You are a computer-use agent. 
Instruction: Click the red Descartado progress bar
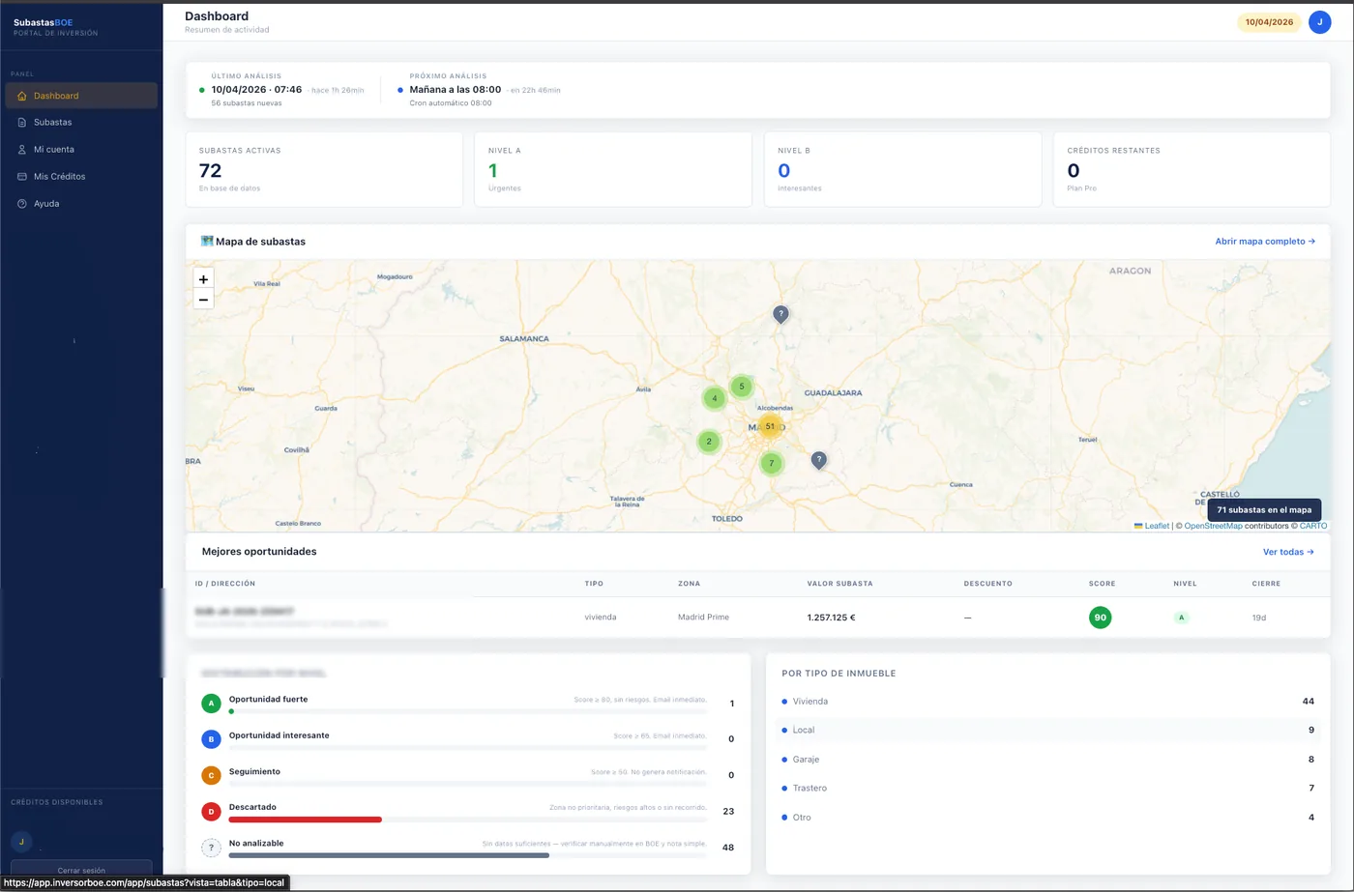coord(305,820)
